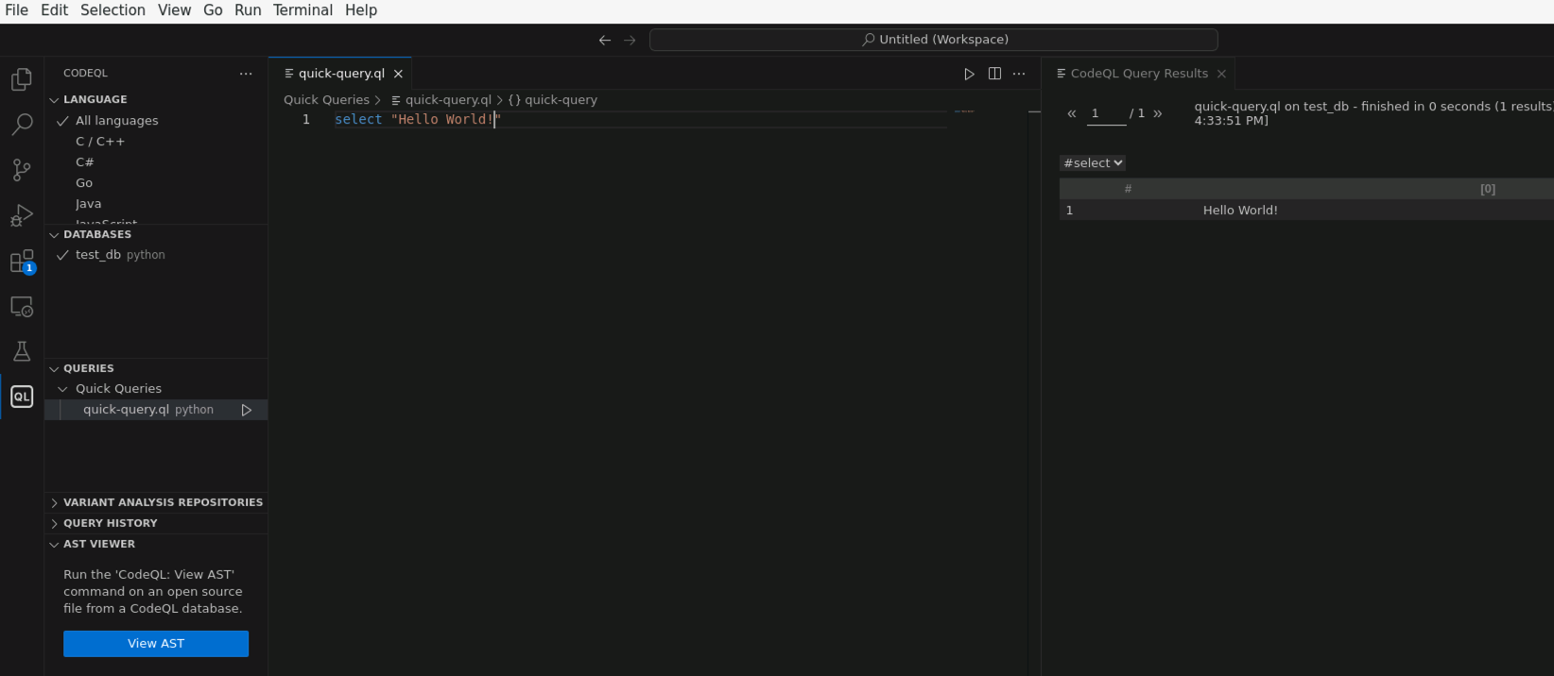Open the Extensions view
1554x676 pixels.
coord(22,262)
